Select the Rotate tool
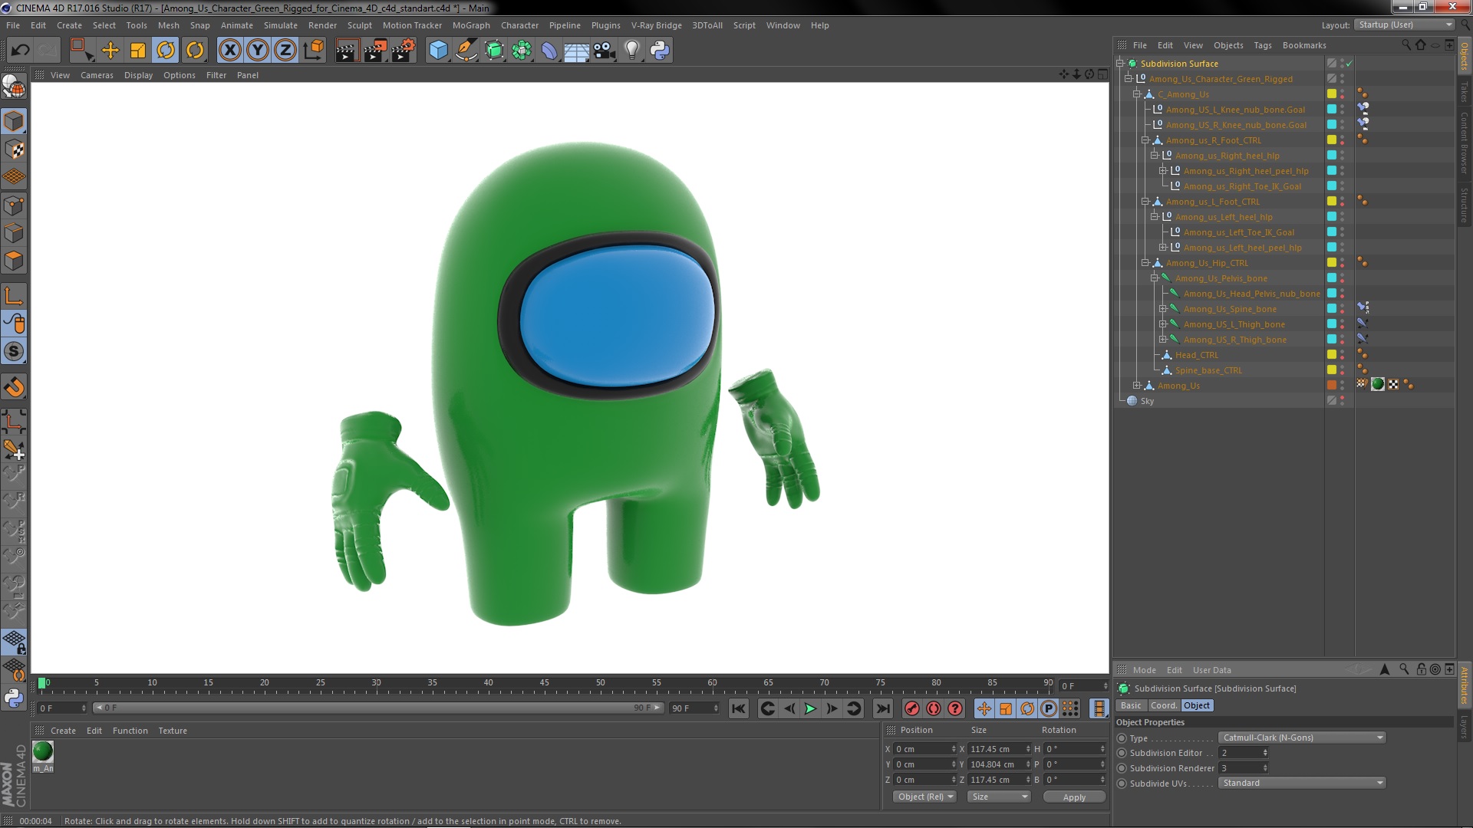 (x=166, y=51)
